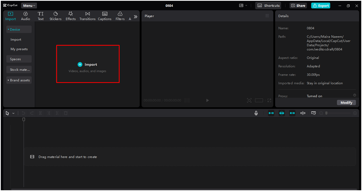
Task: Click the timeline cover settings icon
Action: click(x=313, y=113)
